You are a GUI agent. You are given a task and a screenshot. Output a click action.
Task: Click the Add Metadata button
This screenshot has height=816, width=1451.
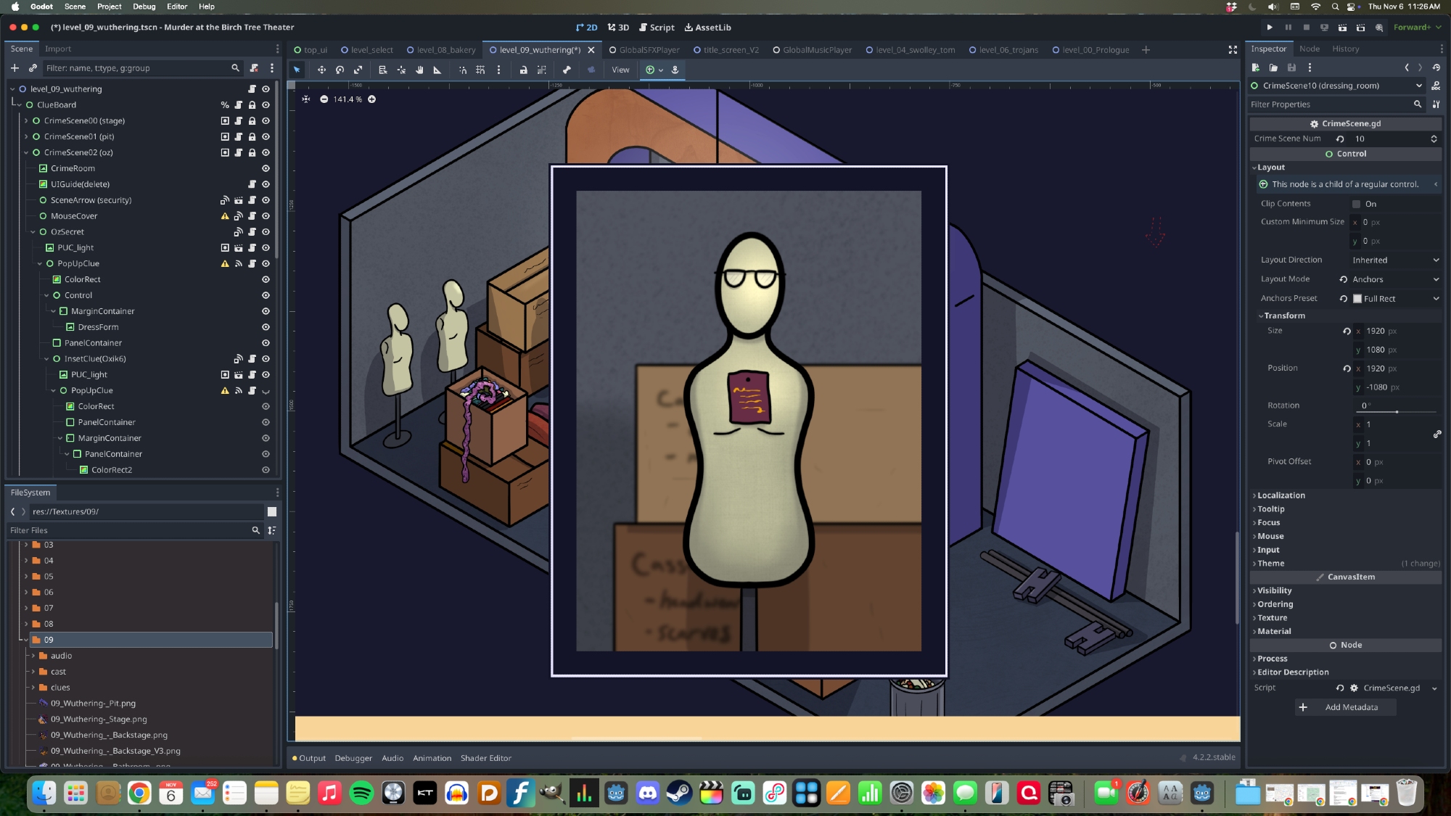click(1346, 707)
